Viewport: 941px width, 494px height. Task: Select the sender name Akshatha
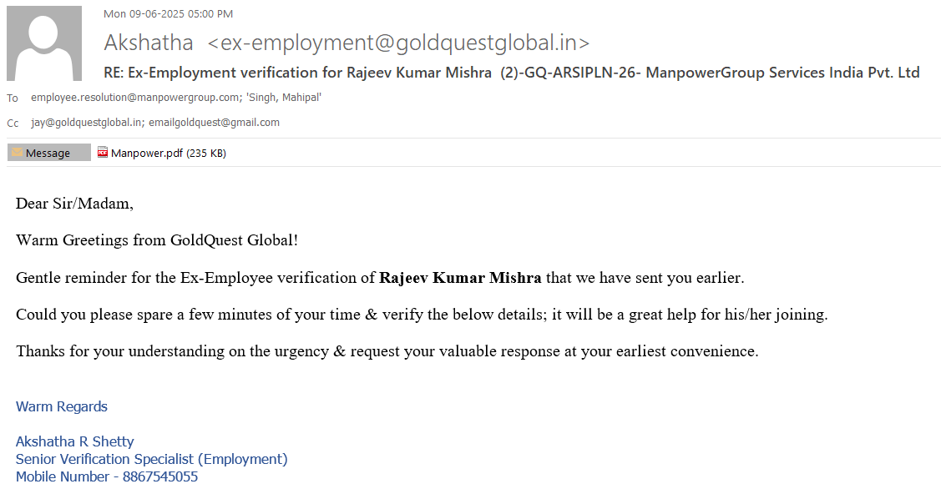149,43
